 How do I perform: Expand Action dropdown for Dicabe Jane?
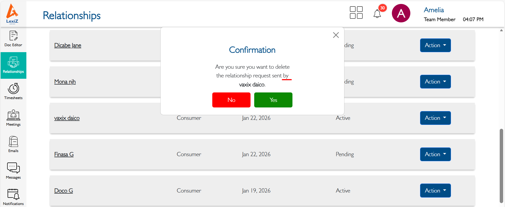(435, 45)
